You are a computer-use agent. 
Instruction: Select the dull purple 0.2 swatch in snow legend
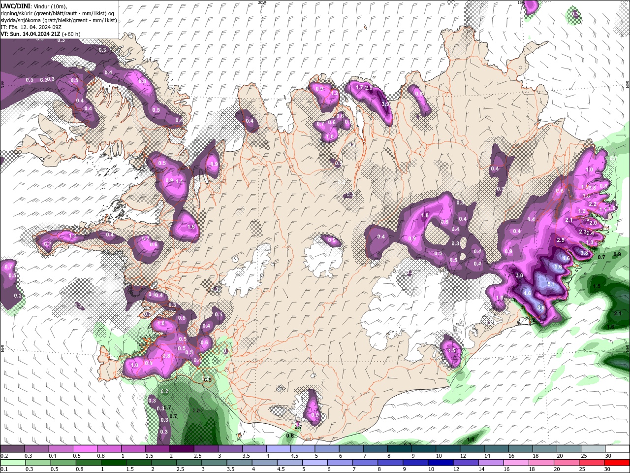click(x=12, y=449)
